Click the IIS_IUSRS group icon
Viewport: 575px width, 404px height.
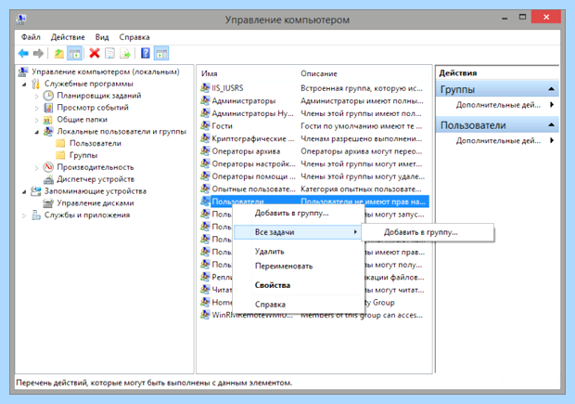[205, 88]
